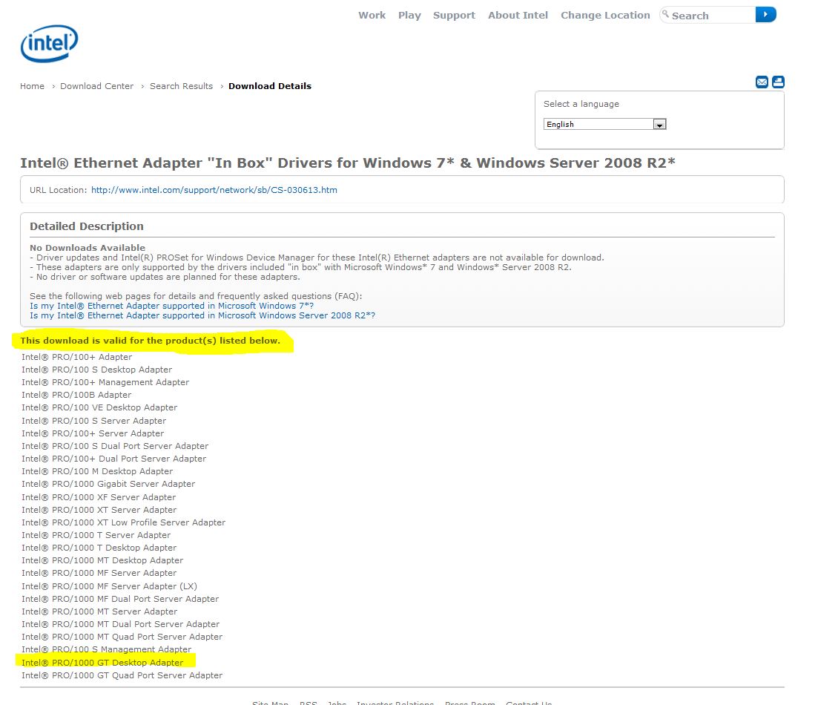Click PRO/1000 GT Quad Port Server Adapter
This screenshot has width=818, height=705.
tap(122, 675)
